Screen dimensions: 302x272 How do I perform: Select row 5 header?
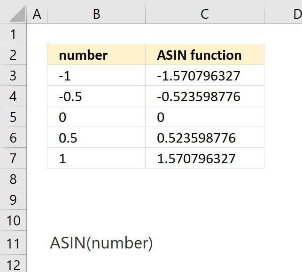coord(13,117)
